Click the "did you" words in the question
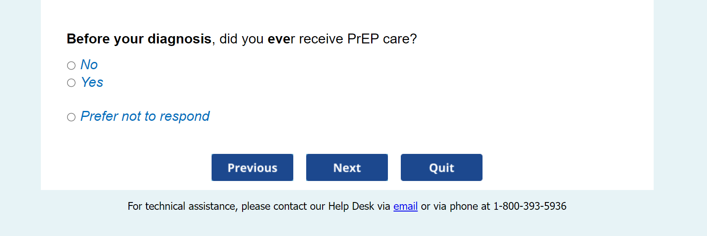The height and width of the screenshot is (236, 707). (241, 39)
